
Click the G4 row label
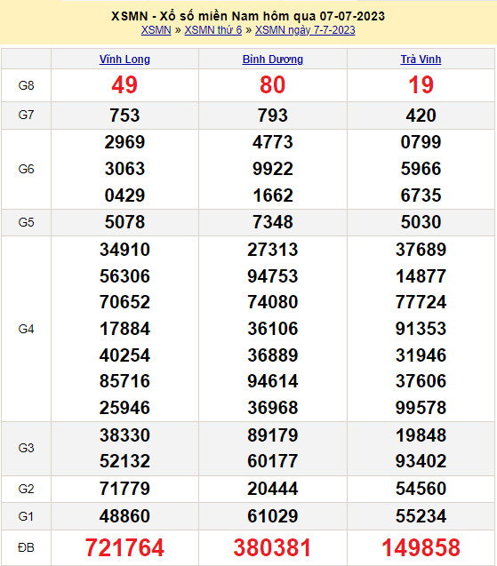[x=26, y=329]
